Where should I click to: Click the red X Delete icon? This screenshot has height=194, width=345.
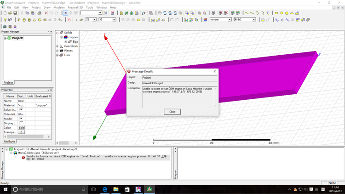click(46, 13)
